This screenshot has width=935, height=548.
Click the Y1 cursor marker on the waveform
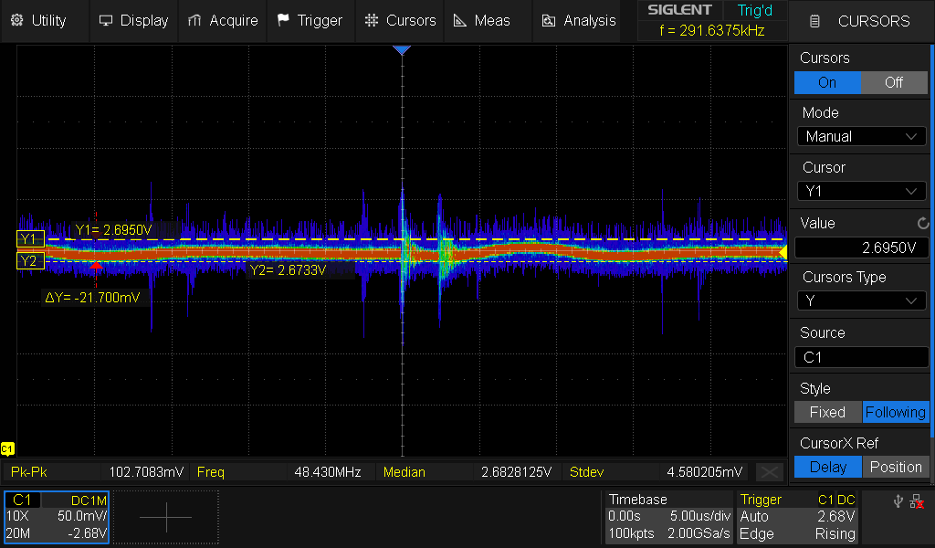point(29,239)
